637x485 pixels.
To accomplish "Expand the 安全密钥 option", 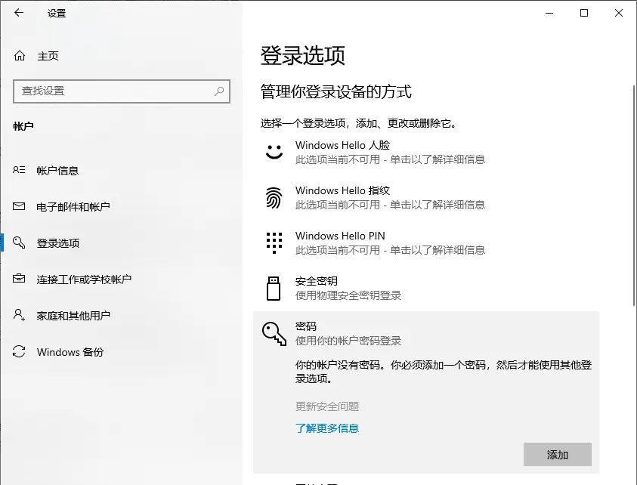I will click(x=426, y=289).
